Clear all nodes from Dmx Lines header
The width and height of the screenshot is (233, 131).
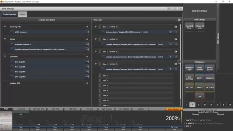point(179,20)
